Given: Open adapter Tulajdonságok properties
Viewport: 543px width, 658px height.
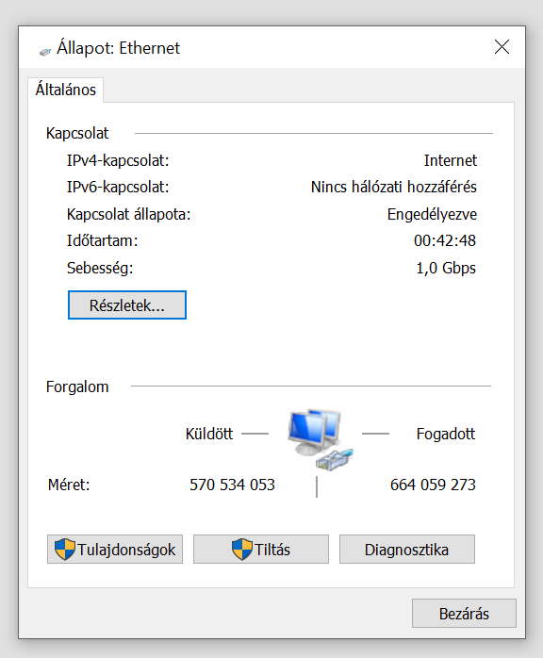Looking at the screenshot, I should [115, 549].
